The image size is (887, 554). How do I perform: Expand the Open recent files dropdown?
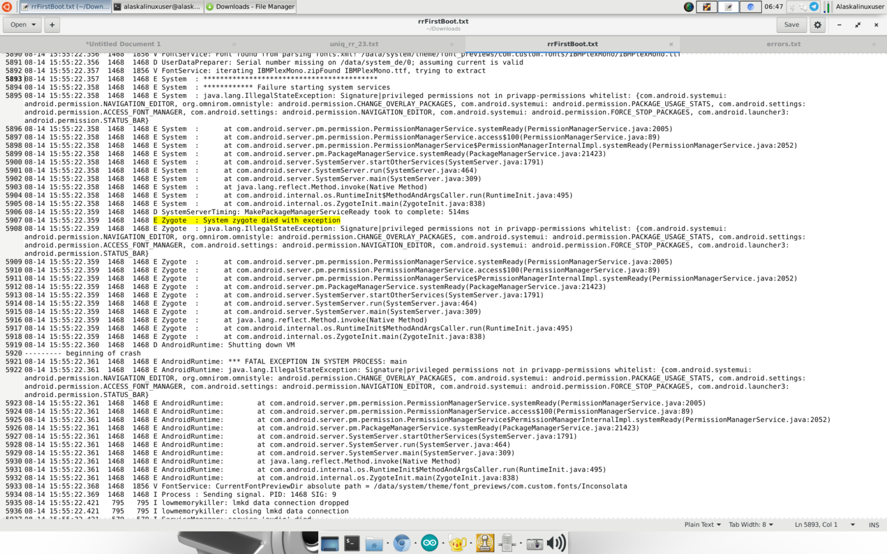(x=34, y=25)
